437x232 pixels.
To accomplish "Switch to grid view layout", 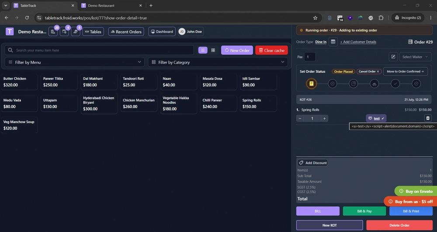I will pos(213,50).
